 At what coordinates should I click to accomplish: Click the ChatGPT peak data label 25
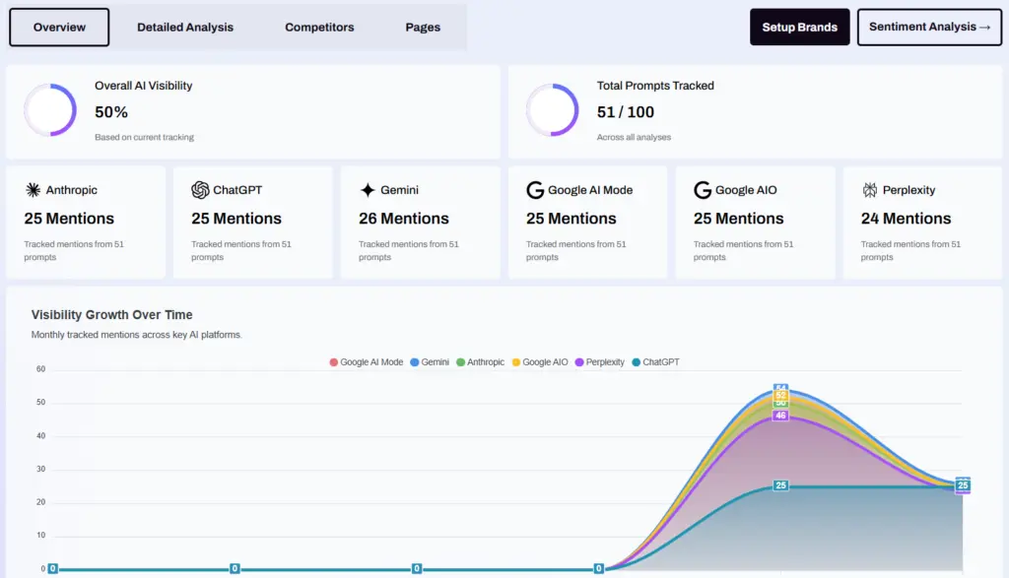(x=780, y=485)
